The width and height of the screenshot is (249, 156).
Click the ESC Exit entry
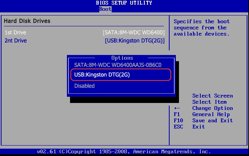coord(189,127)
